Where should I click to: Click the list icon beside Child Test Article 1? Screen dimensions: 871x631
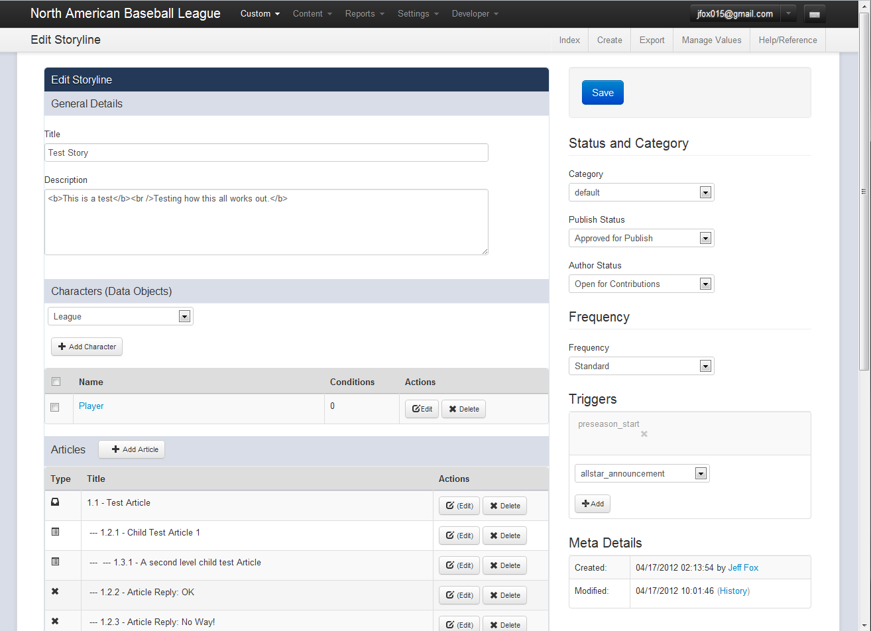click(x=55, y=532)
